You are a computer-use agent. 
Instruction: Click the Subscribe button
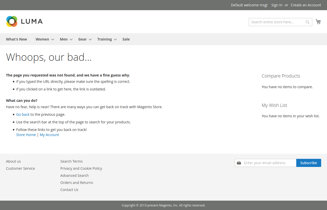point(308,163)
